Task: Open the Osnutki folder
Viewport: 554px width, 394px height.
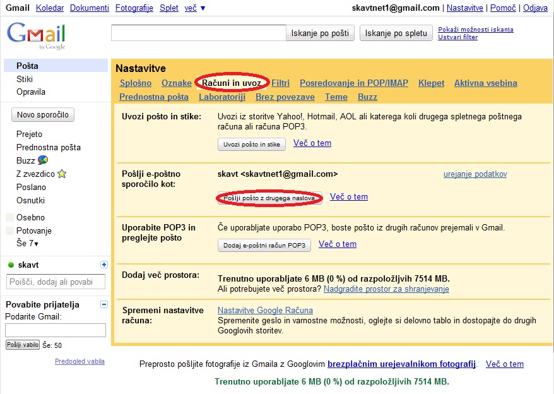Action: coord(30,200)
